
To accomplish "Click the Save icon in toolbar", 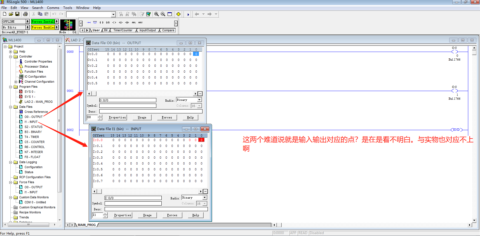I will point(17,14).
